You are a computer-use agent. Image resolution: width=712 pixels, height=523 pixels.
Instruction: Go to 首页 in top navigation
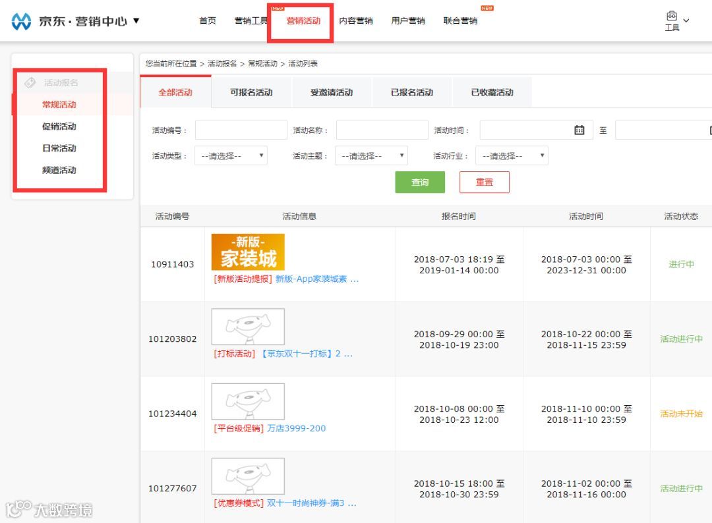(x=208, y=20)
